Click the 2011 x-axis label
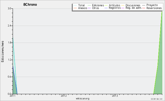 click(13, 96)
